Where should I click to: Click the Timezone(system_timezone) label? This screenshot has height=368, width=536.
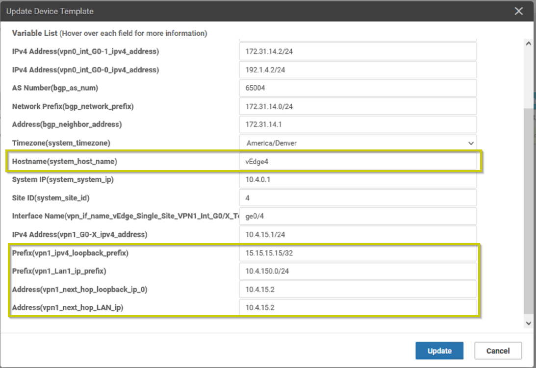(61, 143)
